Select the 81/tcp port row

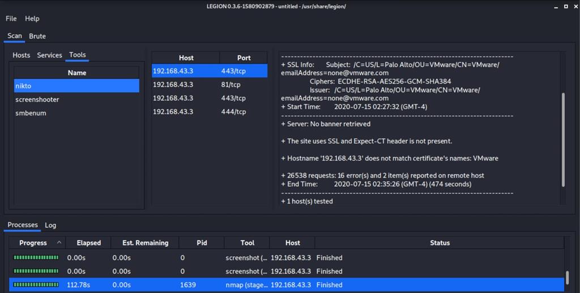[210, 85]
